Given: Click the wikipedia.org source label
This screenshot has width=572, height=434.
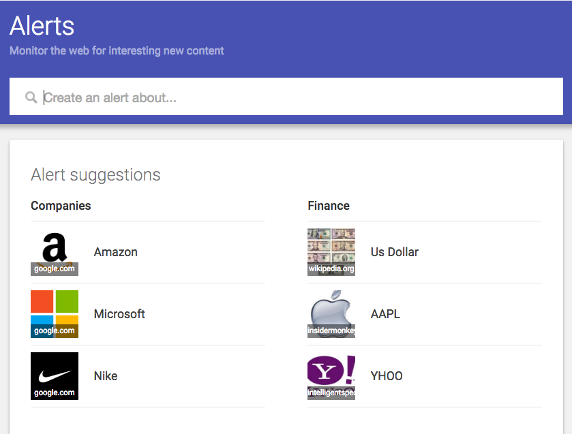Looking at the screenshot, I should point(331,269).
